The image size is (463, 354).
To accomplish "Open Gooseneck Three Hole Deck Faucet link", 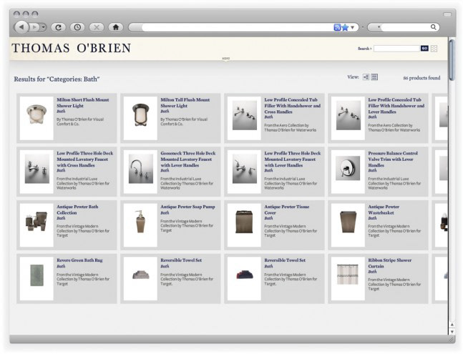I will point(188,159).
